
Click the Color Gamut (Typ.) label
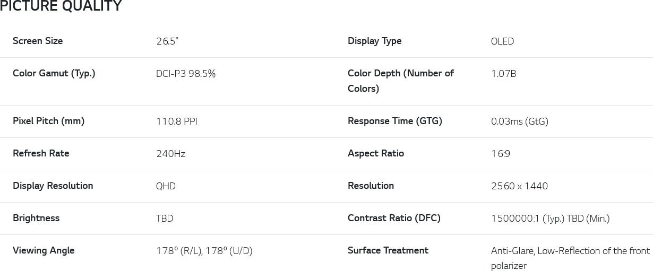point(54,73)
